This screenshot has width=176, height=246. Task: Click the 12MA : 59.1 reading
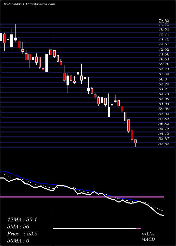pyautogui.click(x=22, y=220)
